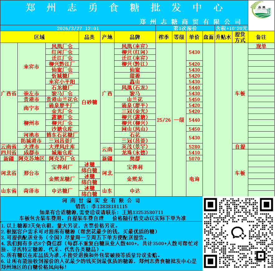Click the brand 甜源
This screenshot has height=271, width=275.
(x=135, y=76)
